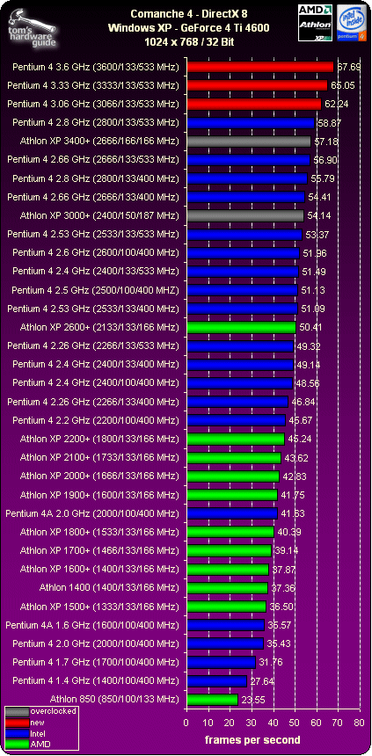Image resolution: width=372 pixels, height=756 pixels.
Task: Click Pentium 4 2.8 GHz (2800/133/533 MHz) label
Action: (x=96, y=122)
